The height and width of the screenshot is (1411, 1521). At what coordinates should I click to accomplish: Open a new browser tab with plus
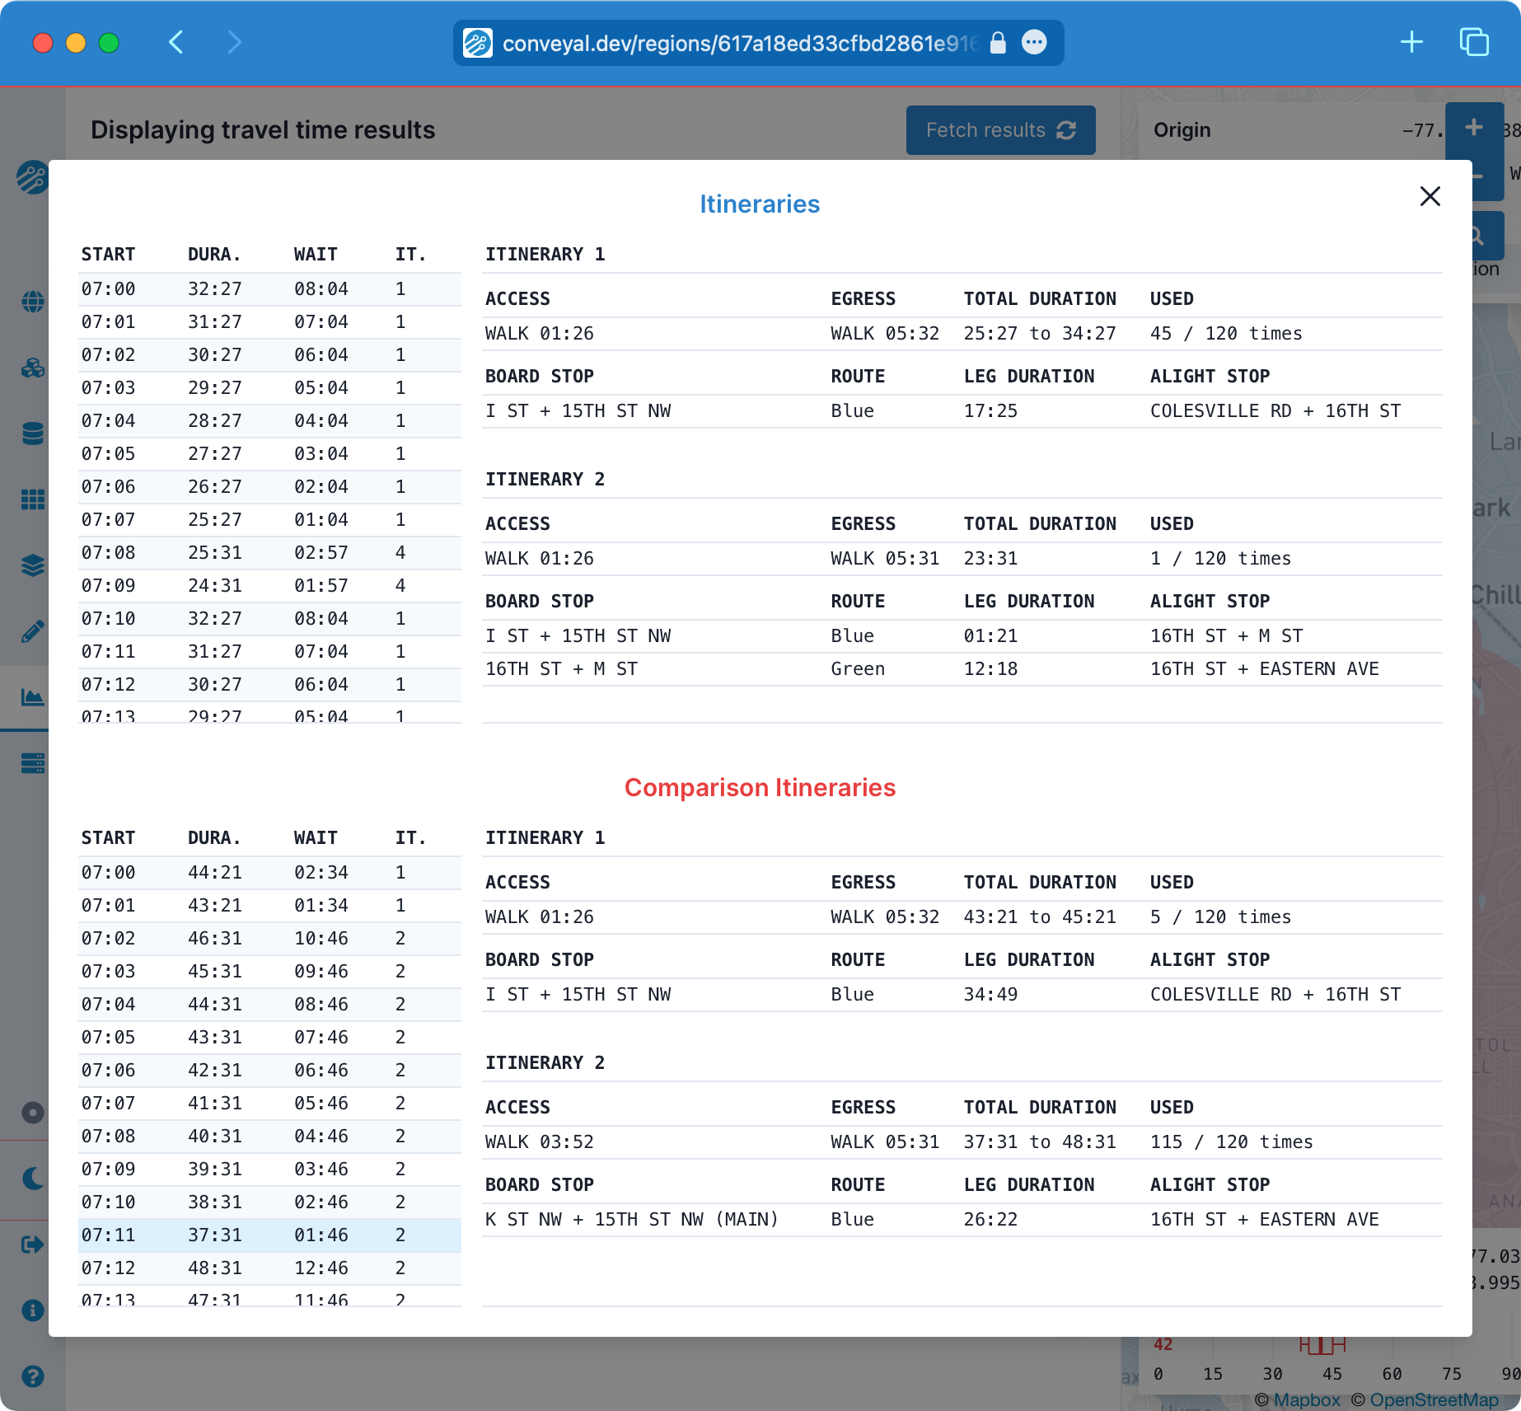click(1411, 42)
